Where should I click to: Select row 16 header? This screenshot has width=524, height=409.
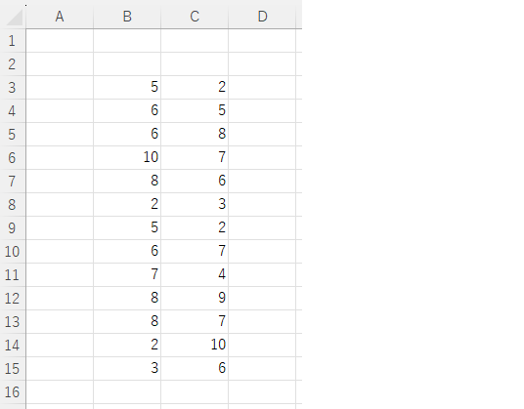(x=13, y=392)
